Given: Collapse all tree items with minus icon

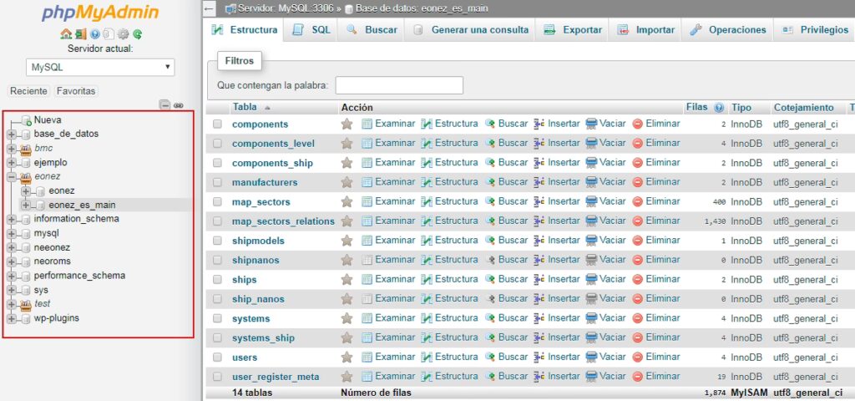Looking at the screenshot, I should 164,105.
